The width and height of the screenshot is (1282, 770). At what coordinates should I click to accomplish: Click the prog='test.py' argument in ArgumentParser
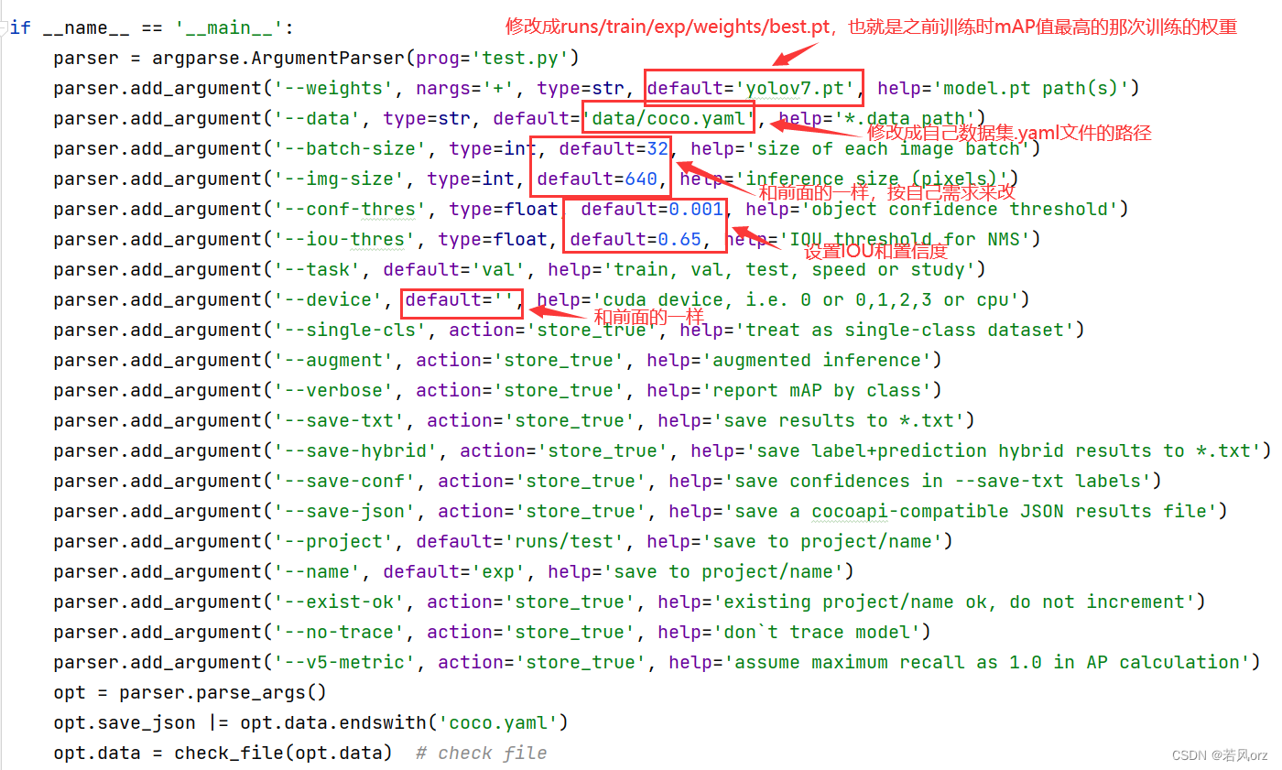click(493, 58)
